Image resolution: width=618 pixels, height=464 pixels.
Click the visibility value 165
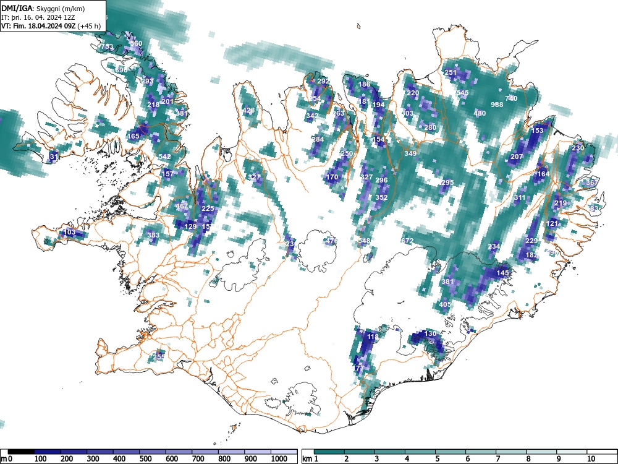point(133,137)
